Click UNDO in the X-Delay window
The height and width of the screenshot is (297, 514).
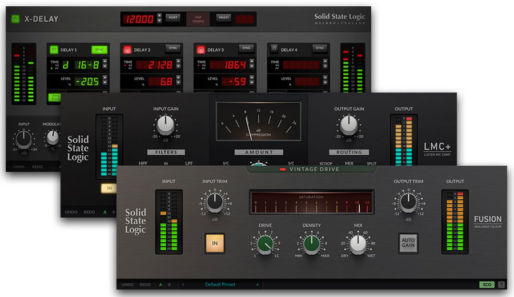[x=19, y=167]
